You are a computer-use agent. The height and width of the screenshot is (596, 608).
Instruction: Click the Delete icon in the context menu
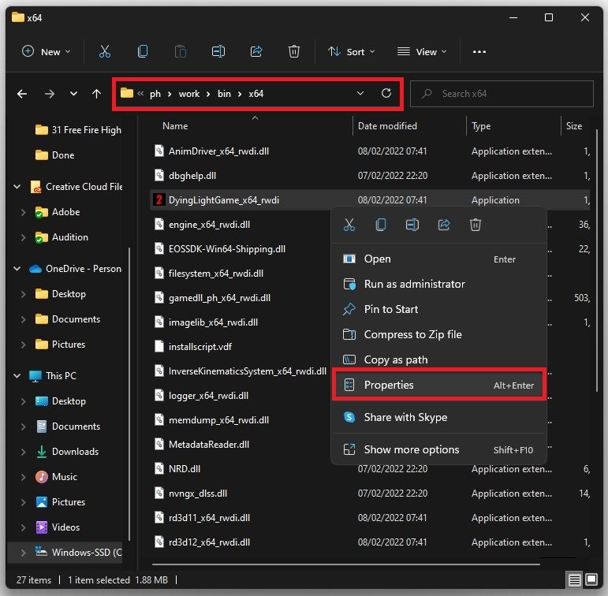[x=476, y=225]
